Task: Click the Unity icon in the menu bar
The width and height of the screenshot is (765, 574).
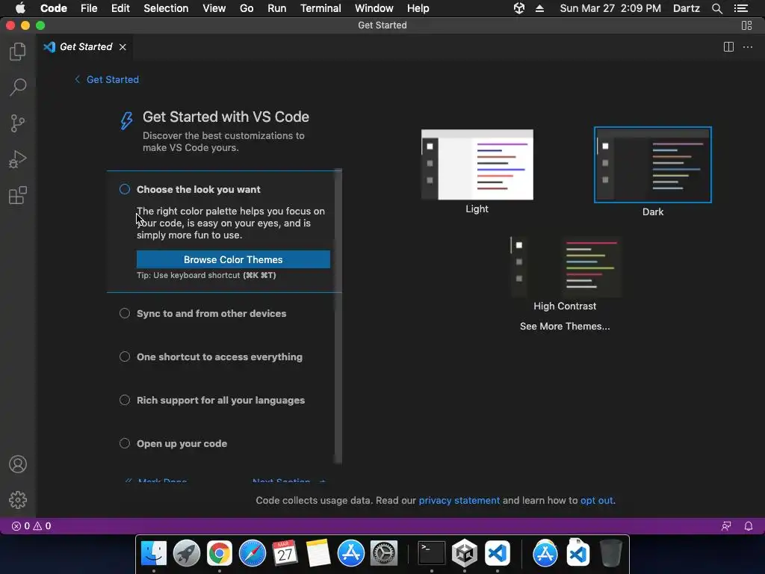Action: [519, 8]
